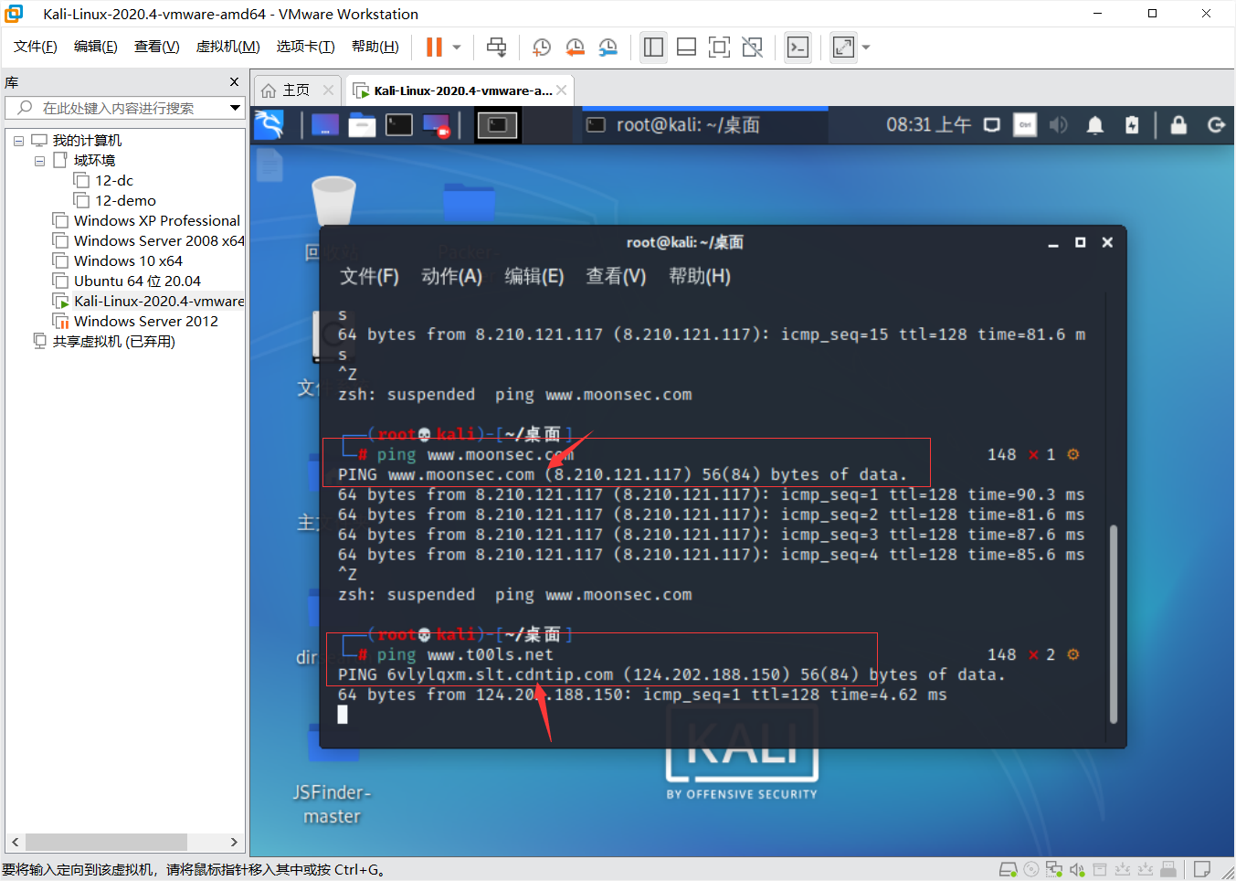The width and height of the screenshot is (1236, 881).
Task: Click the terminal vertical scrollbar
Action: (x=1113, y=624)
